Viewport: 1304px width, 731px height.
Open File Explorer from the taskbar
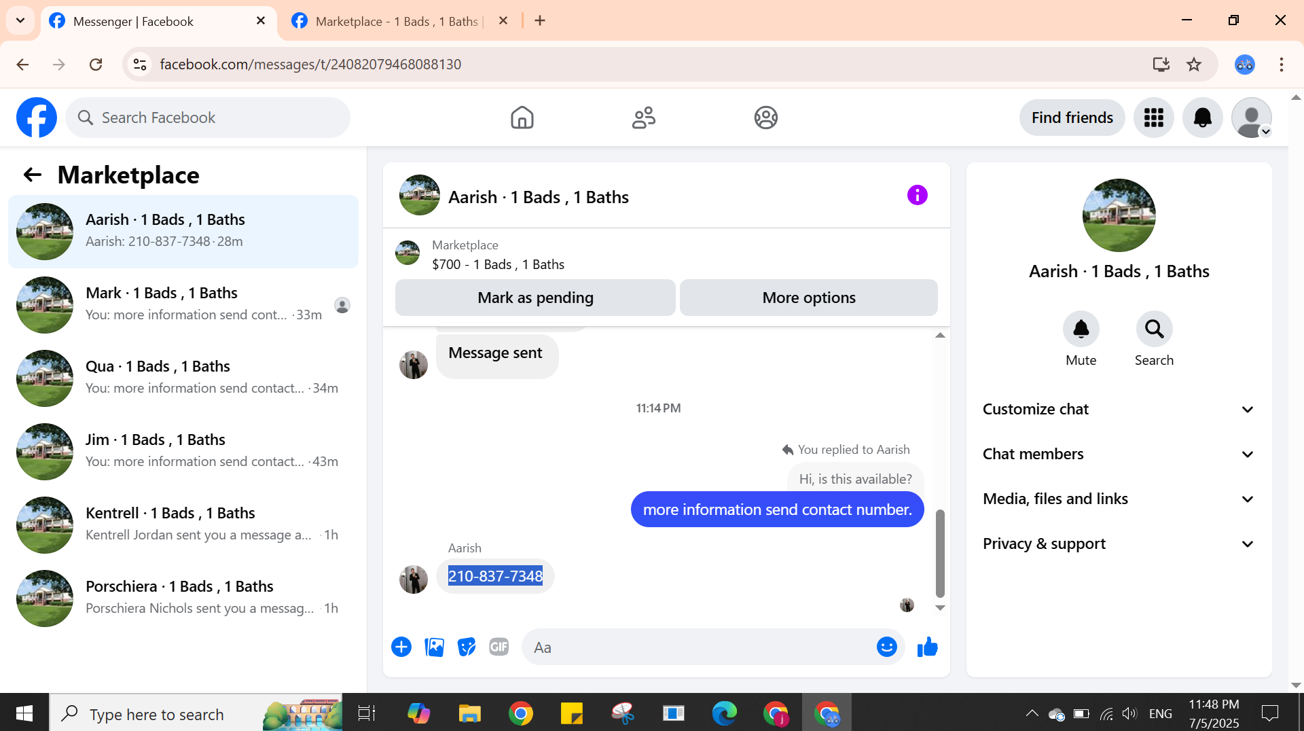[469, 713]
